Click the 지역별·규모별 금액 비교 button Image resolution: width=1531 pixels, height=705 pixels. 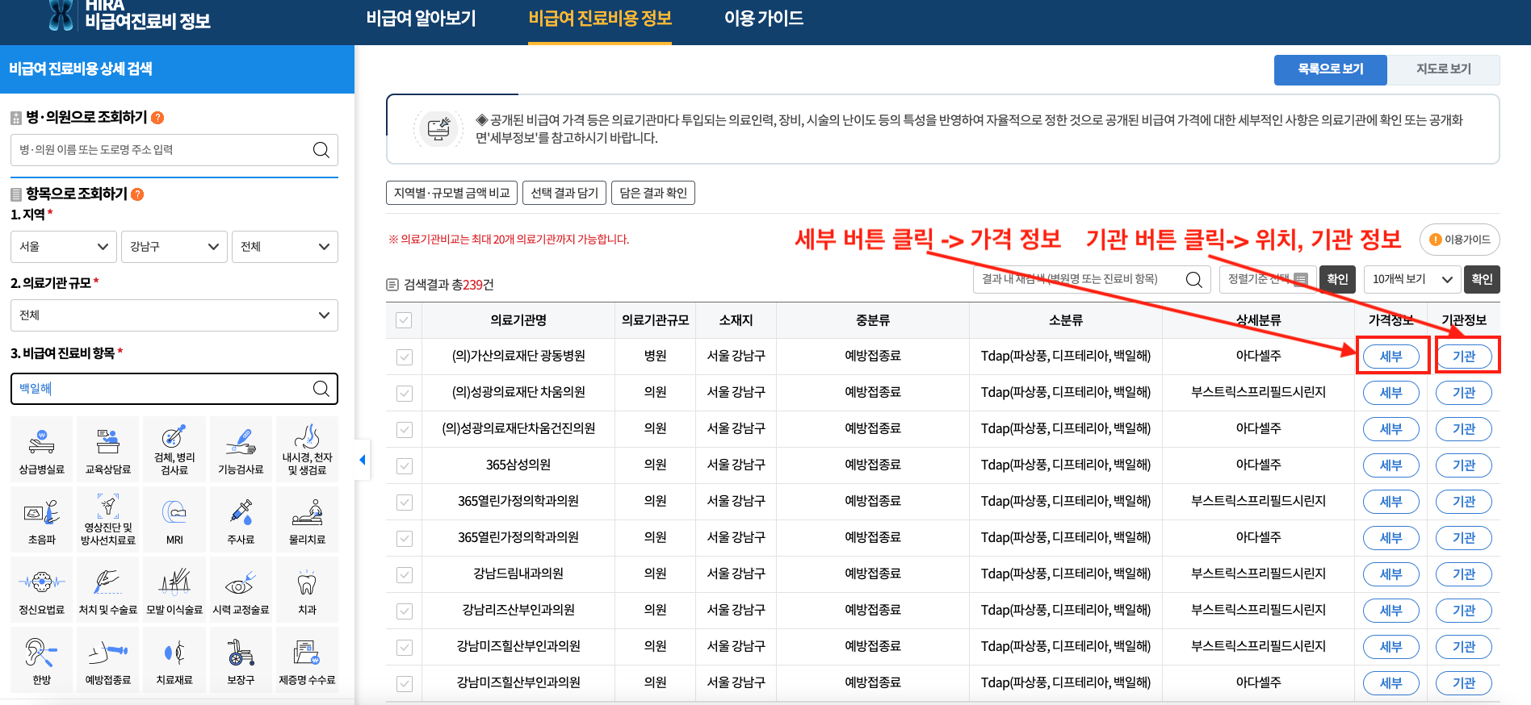(x=452, y=193)
